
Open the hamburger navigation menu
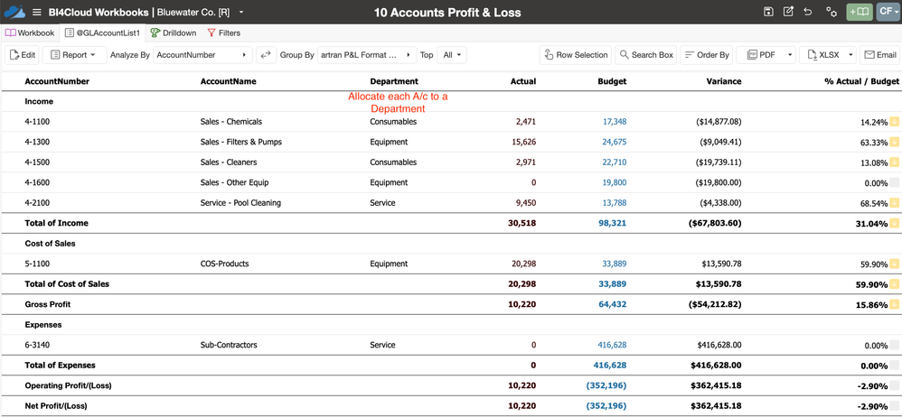tap(37, 13)
